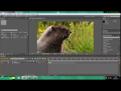Open the Active Camera dropdown

(69, 54)
